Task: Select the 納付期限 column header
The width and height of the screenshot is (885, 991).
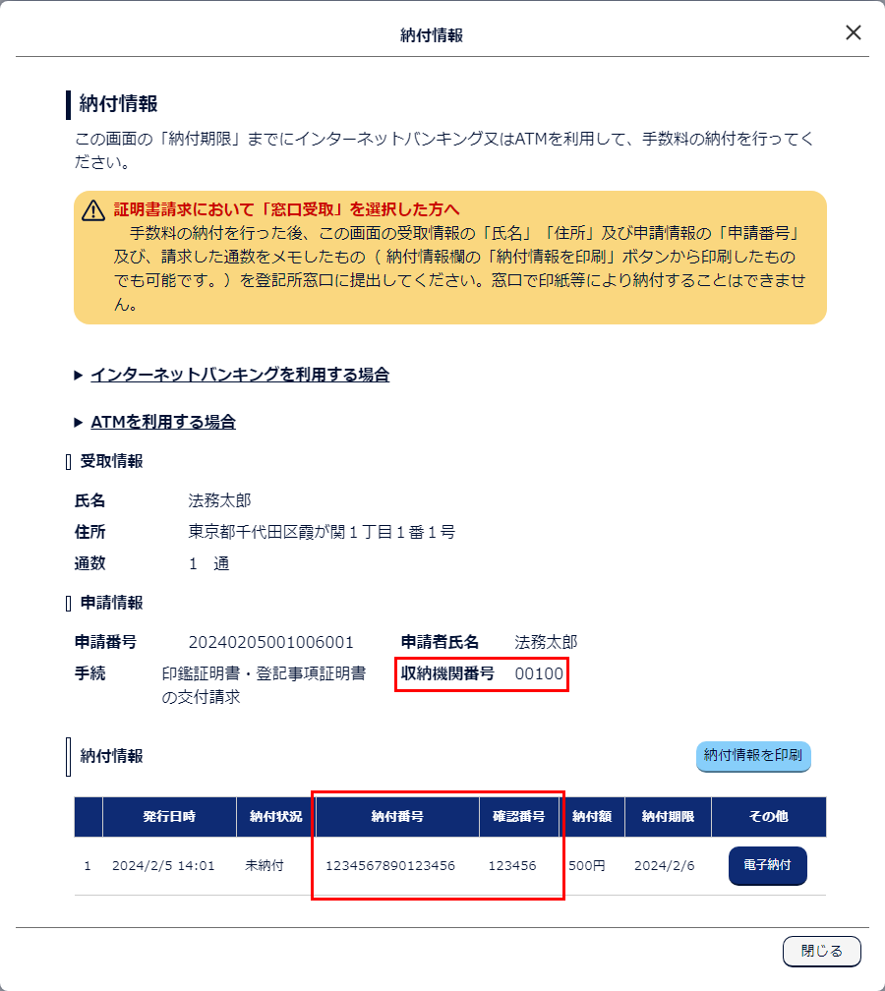Action: point(669,817)
